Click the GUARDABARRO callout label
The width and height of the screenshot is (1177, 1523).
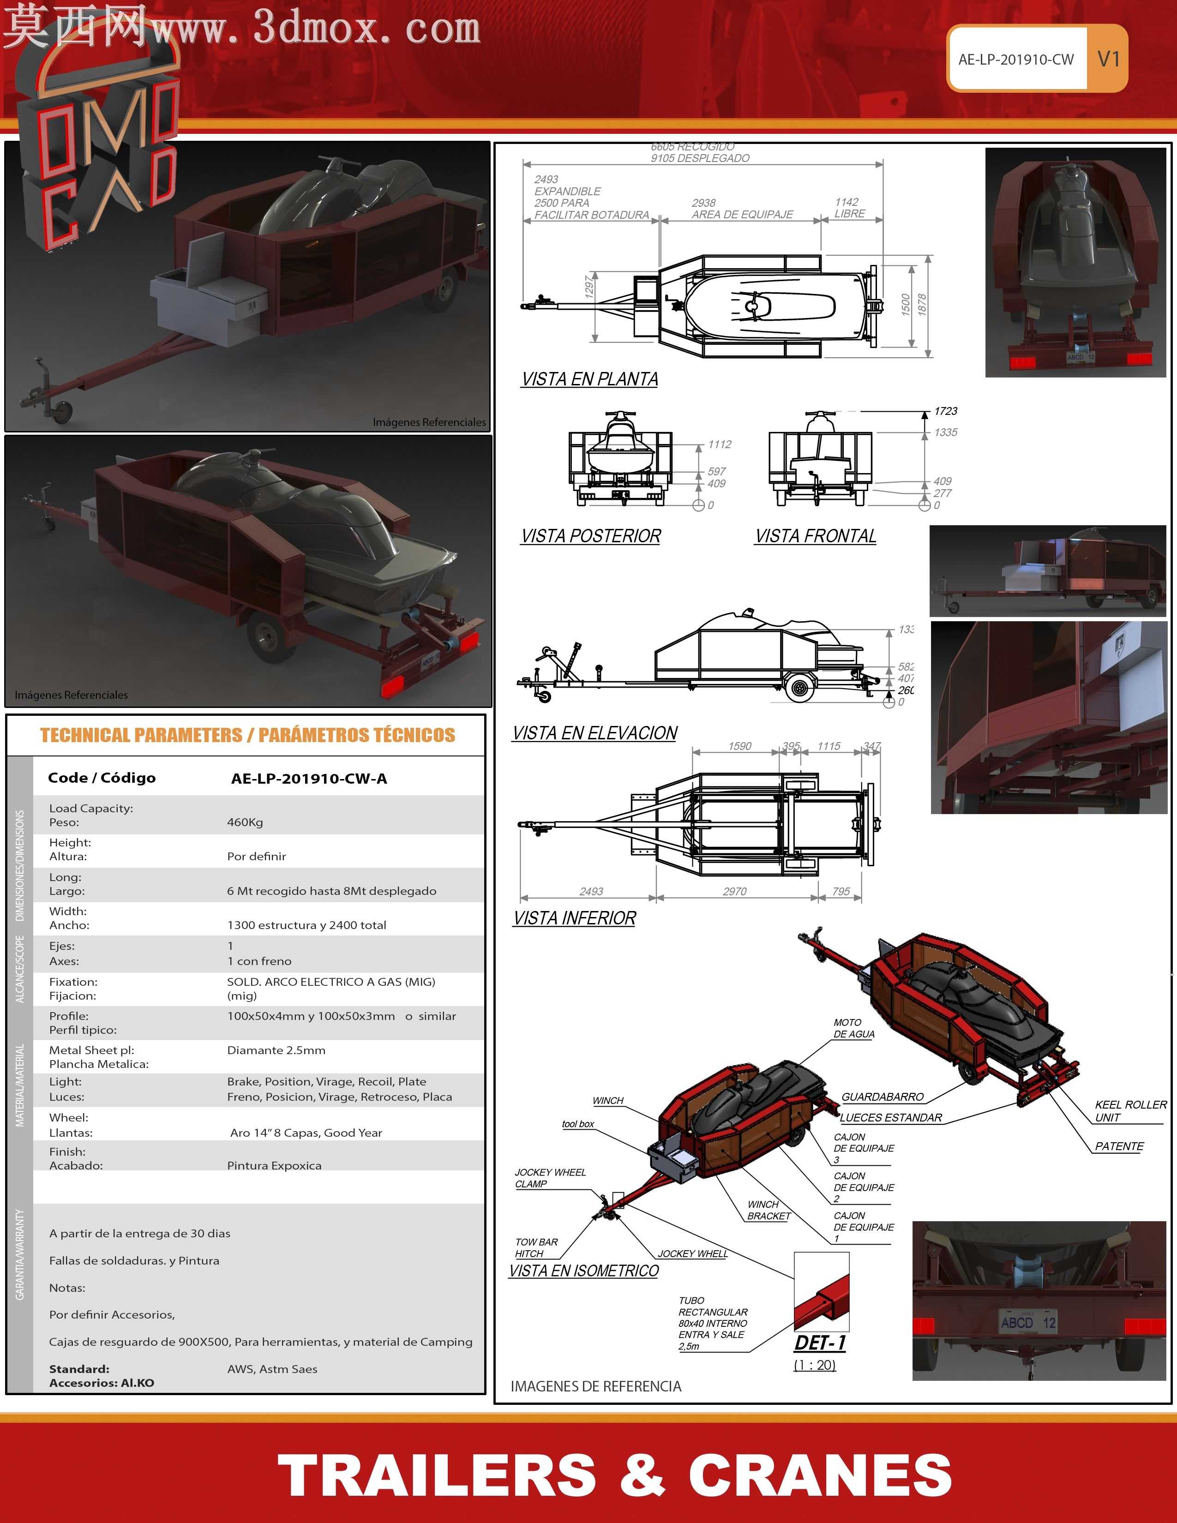coord(883,1097)
